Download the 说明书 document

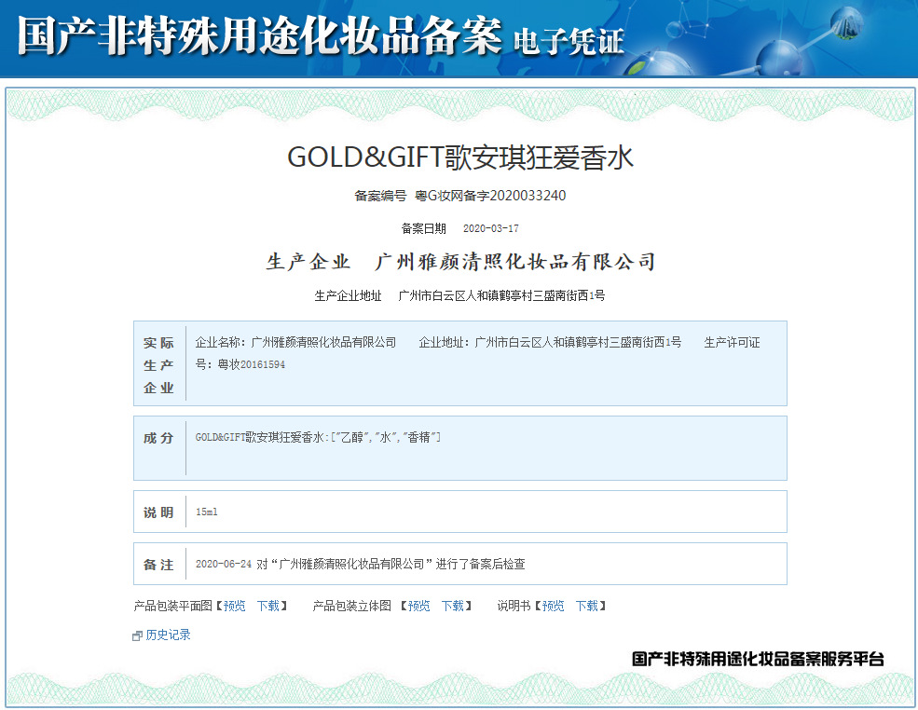[x=586, y=606]
